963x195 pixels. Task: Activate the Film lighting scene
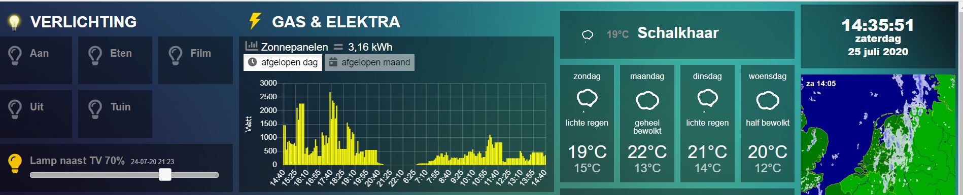(x=195, y=60)
